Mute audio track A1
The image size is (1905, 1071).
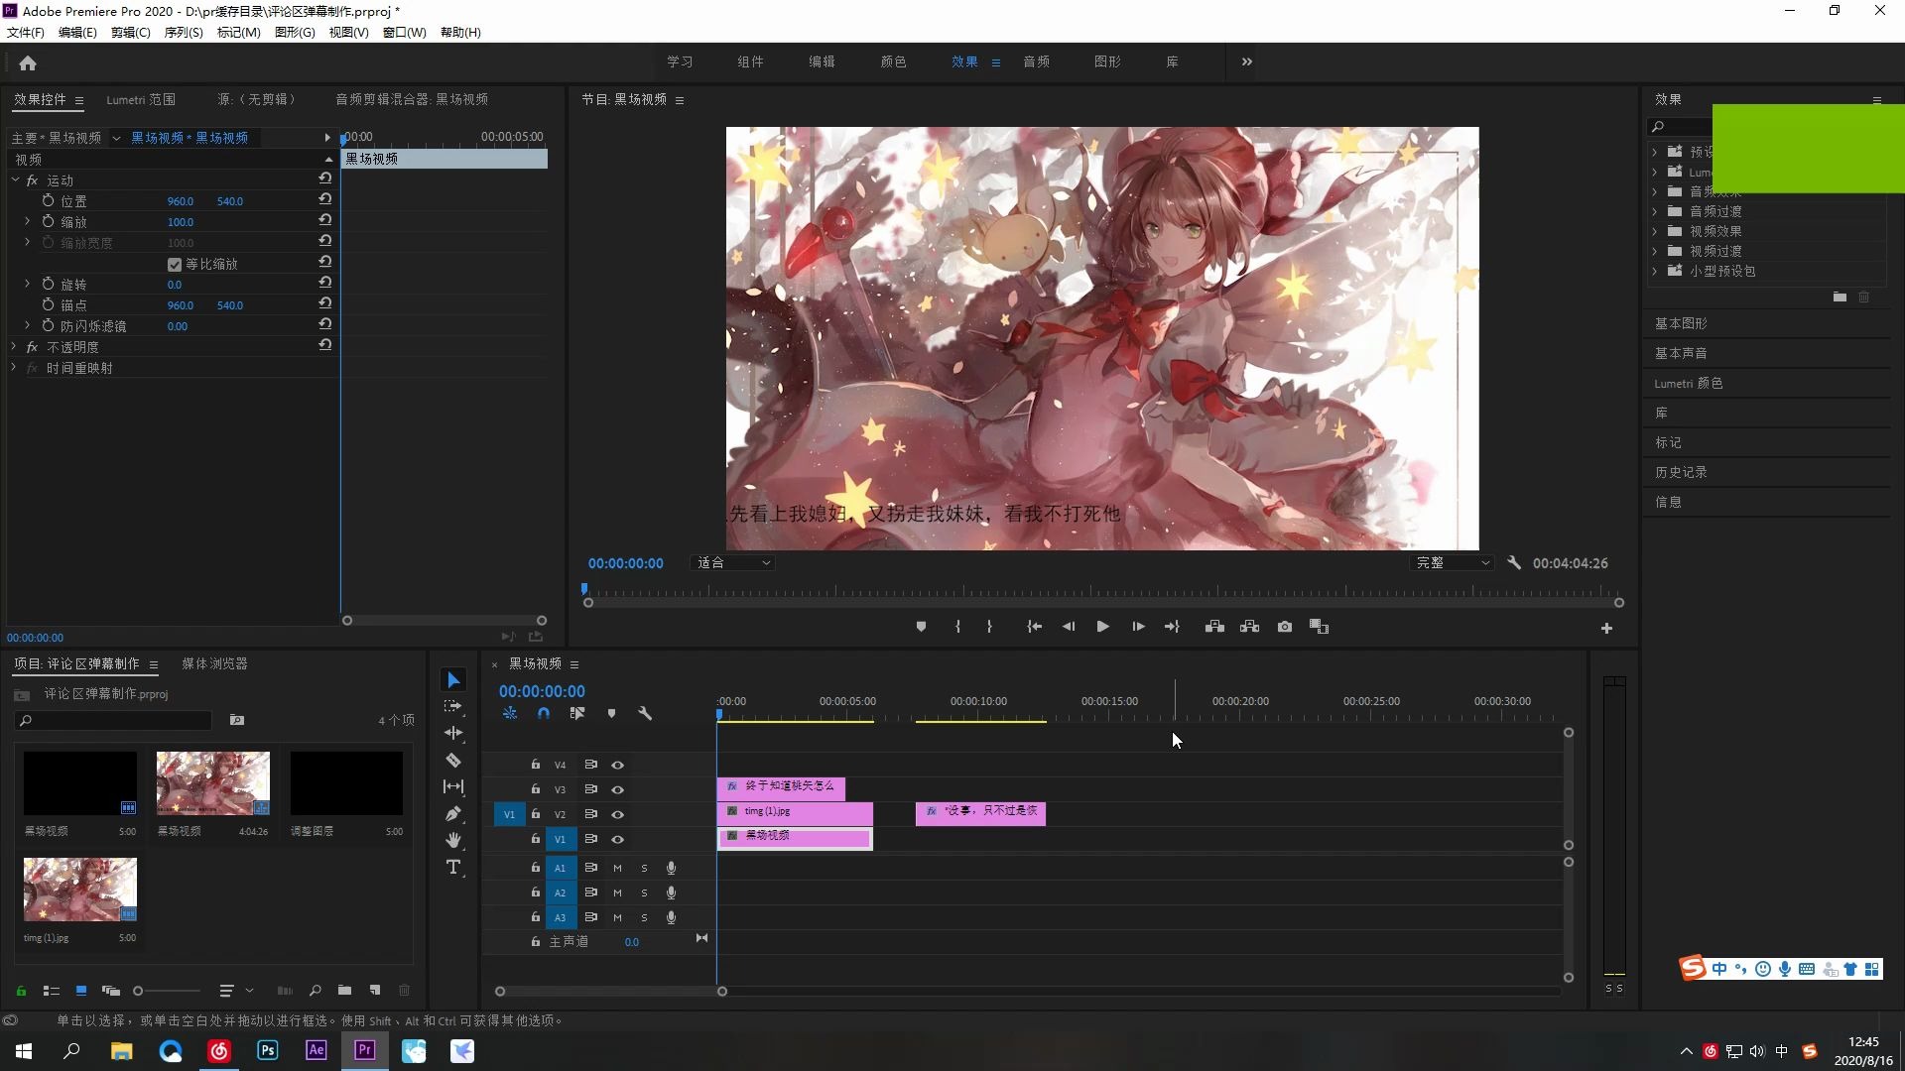click(617, 868)
